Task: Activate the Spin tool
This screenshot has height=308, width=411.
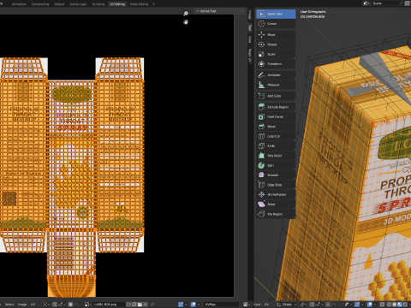Action: coord(276,165)
